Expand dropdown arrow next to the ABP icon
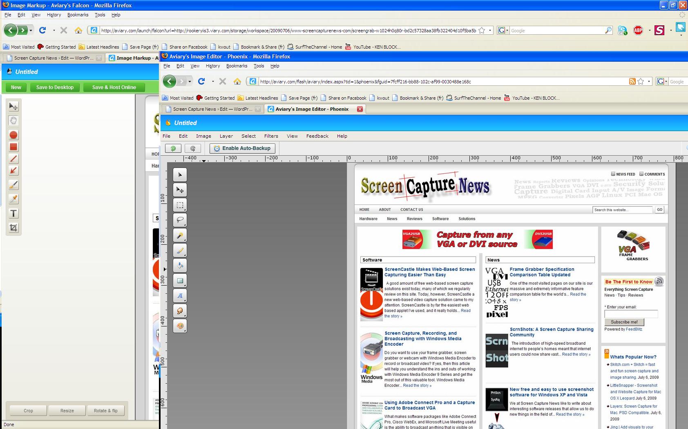The image size is (688, 429). coord(650,30)
